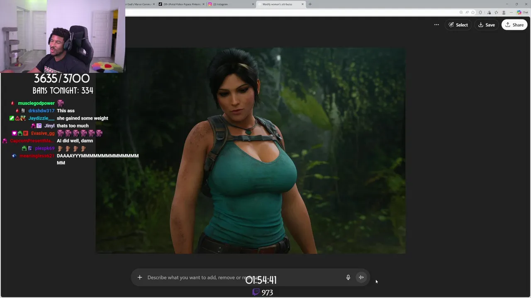Click username 'drkshdw317' in chat overlay
The height and width of the screenshot is (298, 531).
(x=41, y=111)
